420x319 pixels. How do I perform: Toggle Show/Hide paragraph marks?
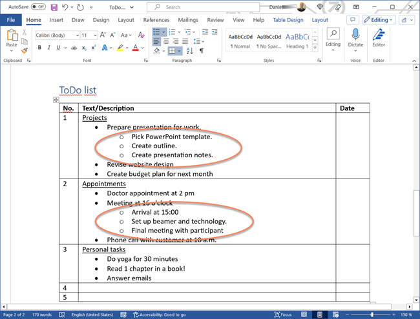pos(202,50)
